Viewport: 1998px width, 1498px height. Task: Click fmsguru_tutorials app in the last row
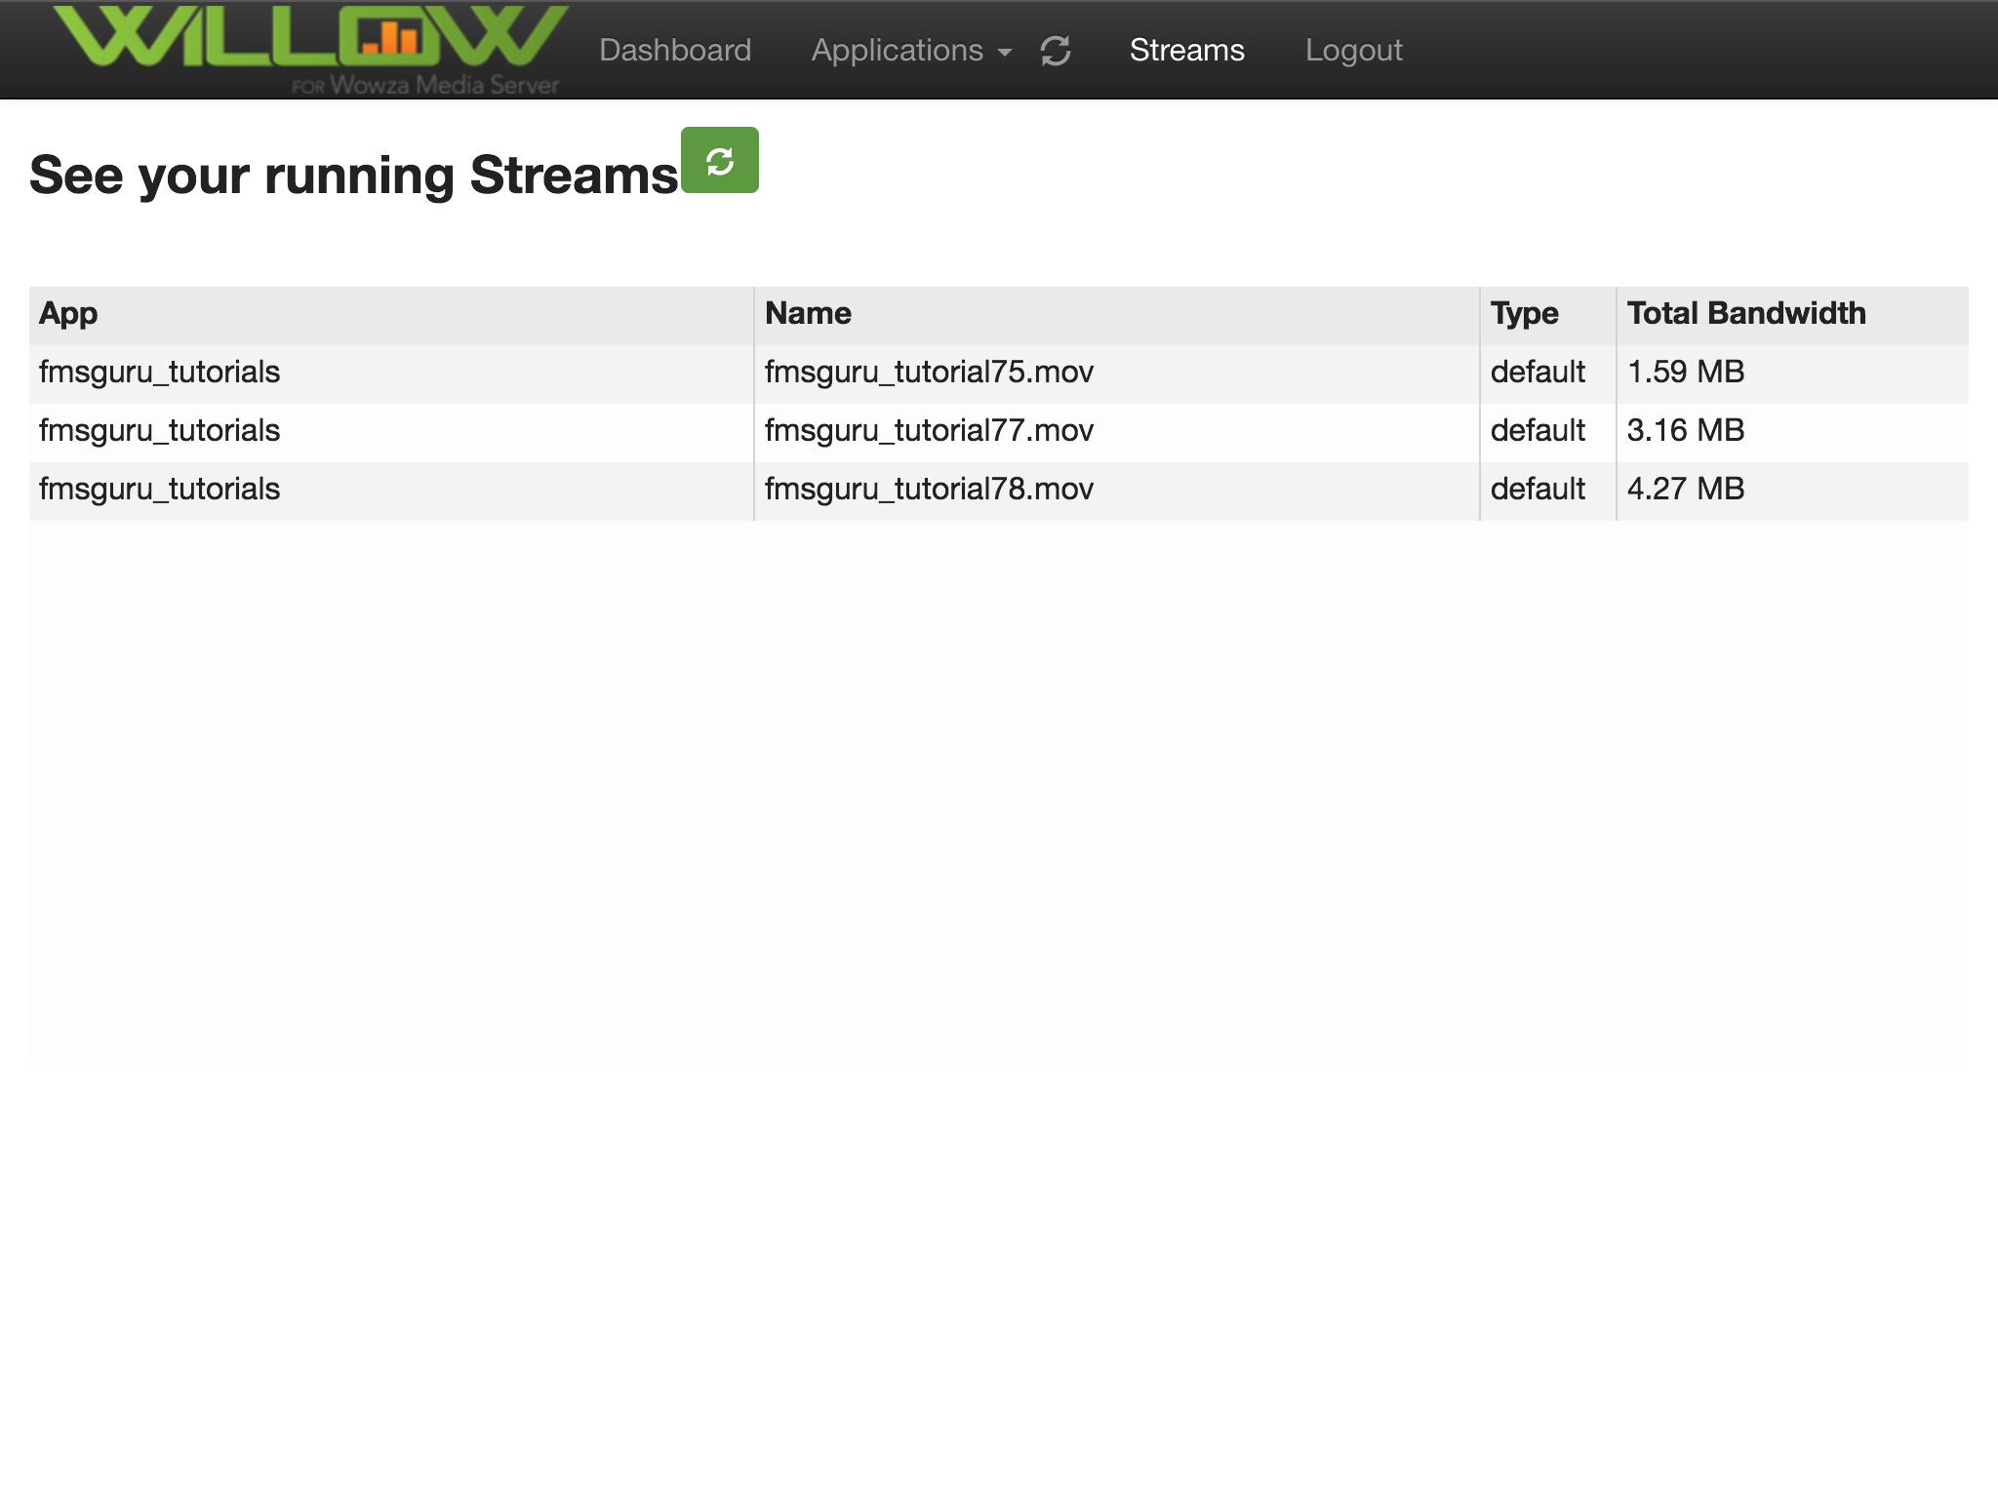pos(159,490)
